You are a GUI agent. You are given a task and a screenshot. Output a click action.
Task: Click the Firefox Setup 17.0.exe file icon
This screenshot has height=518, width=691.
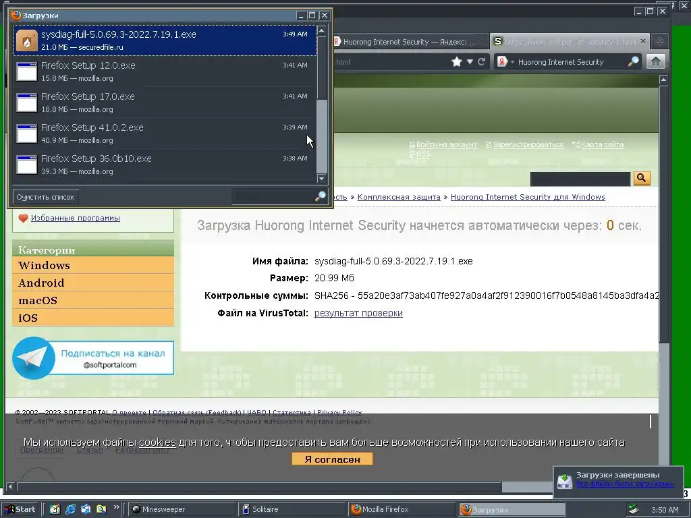click(26, 103)
